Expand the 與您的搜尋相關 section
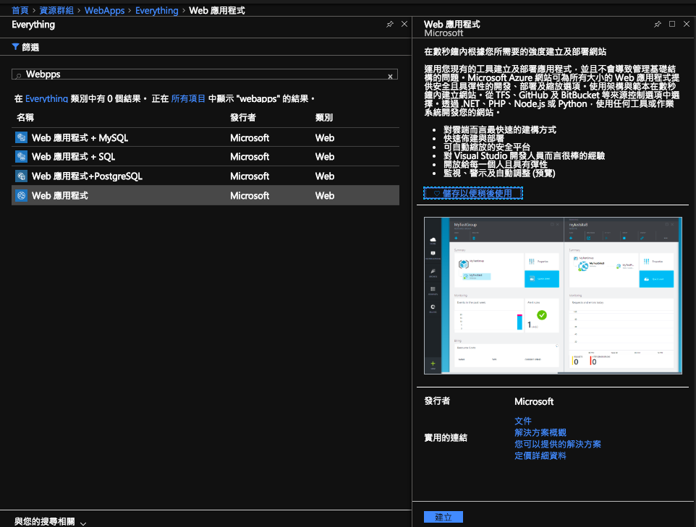This screenshot has width=696, height=527. (50, 522)
